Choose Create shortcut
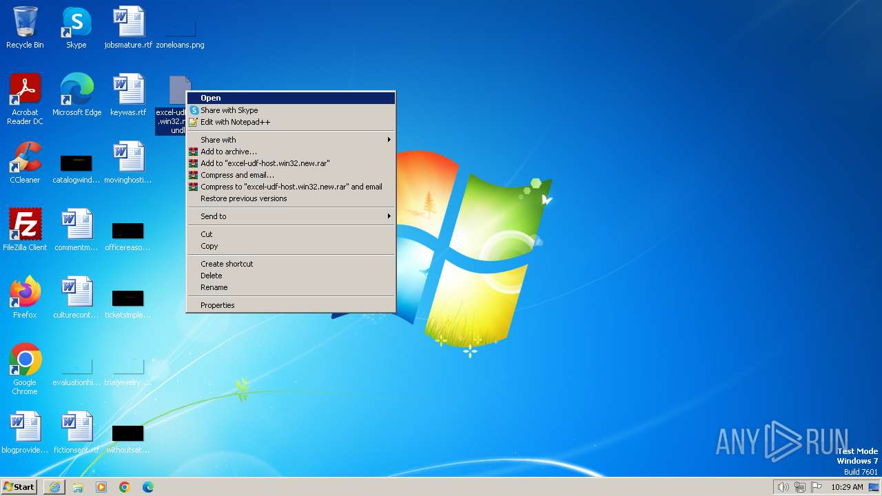The image size is (882, 496). pos(291,264)
